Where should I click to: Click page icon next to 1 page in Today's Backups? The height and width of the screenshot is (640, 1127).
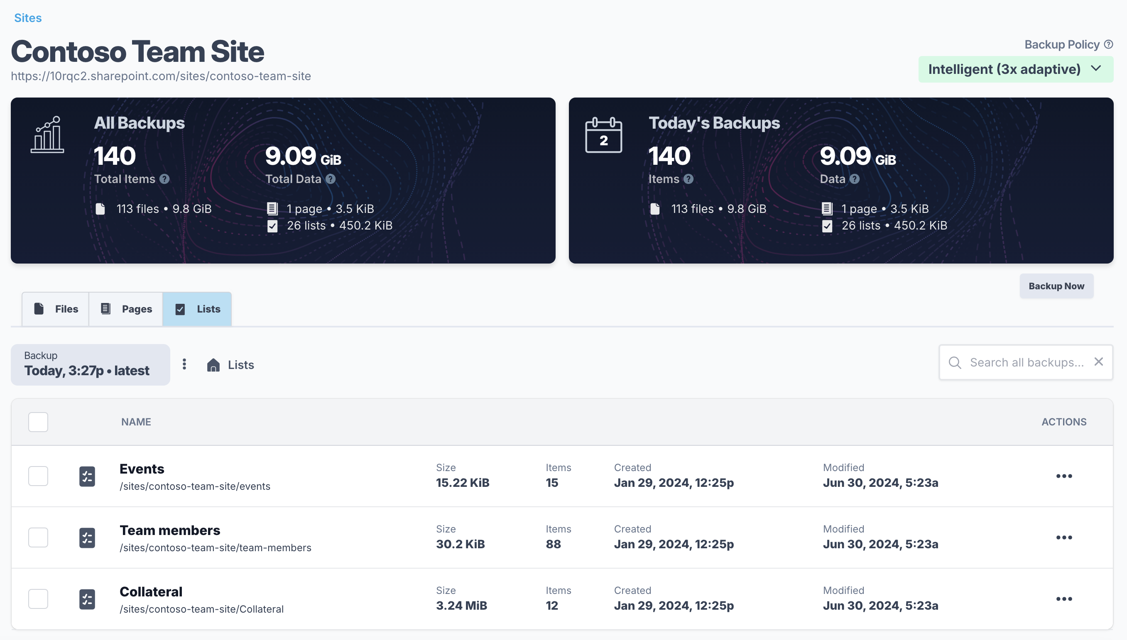click(x=827, y=209)
